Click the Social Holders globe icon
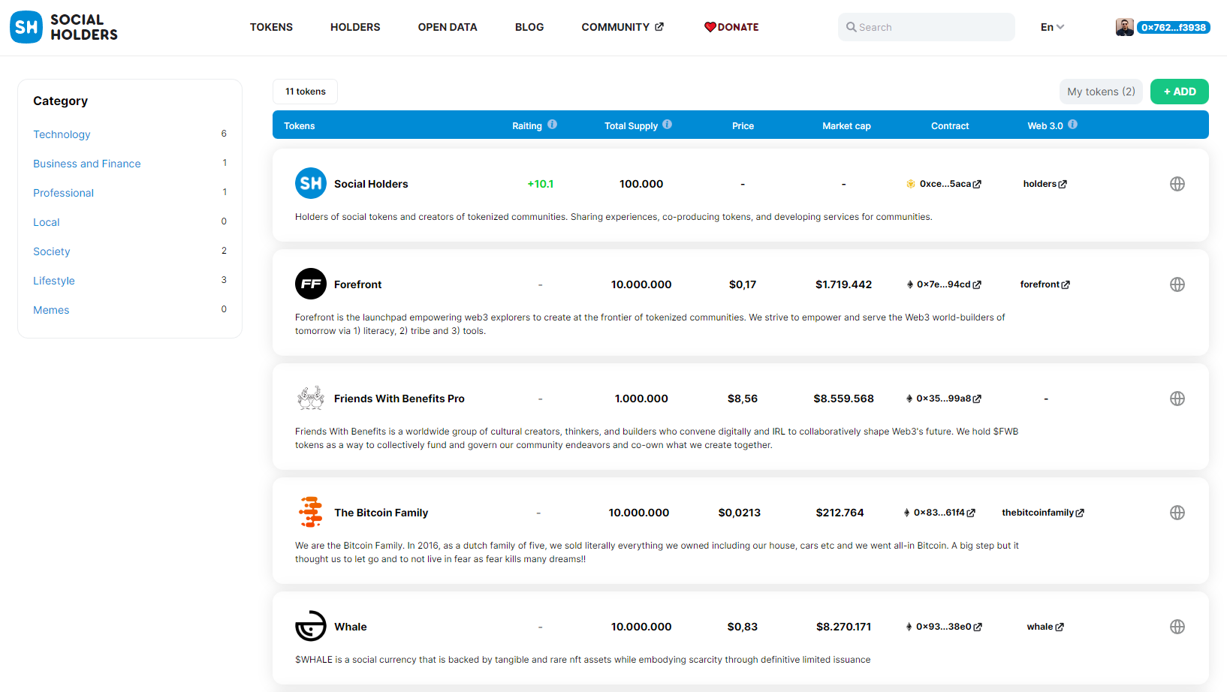The width and height of the screenshot is (1227, 692). click(x=1177, y=184)
